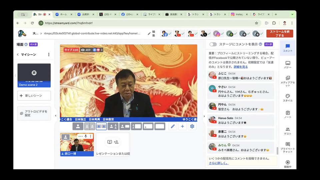Open Chrome extensions puzzle icon
This screenshot has height=180, width=320.
274,23
